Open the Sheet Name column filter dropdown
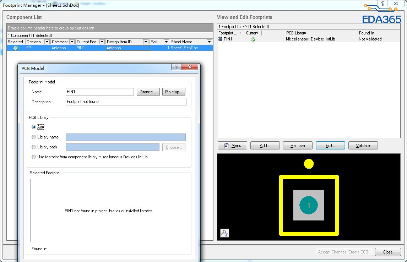 point(209,42)
